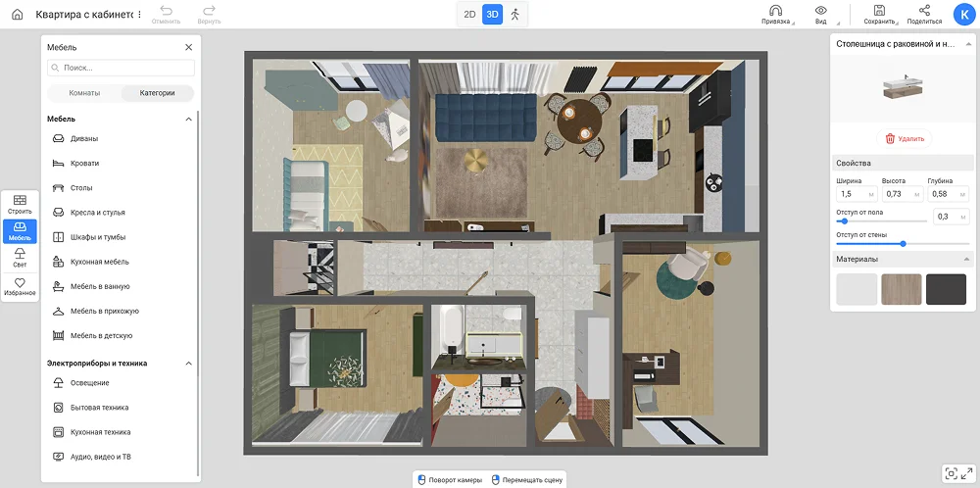The image size is (980, 488).
Task: Open the Свет lighting tool in sidebar
Action: click(20, 258)
